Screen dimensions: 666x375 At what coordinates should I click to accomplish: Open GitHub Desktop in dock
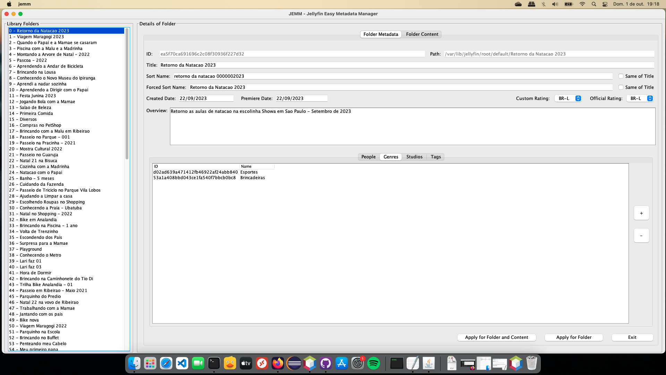326,364
